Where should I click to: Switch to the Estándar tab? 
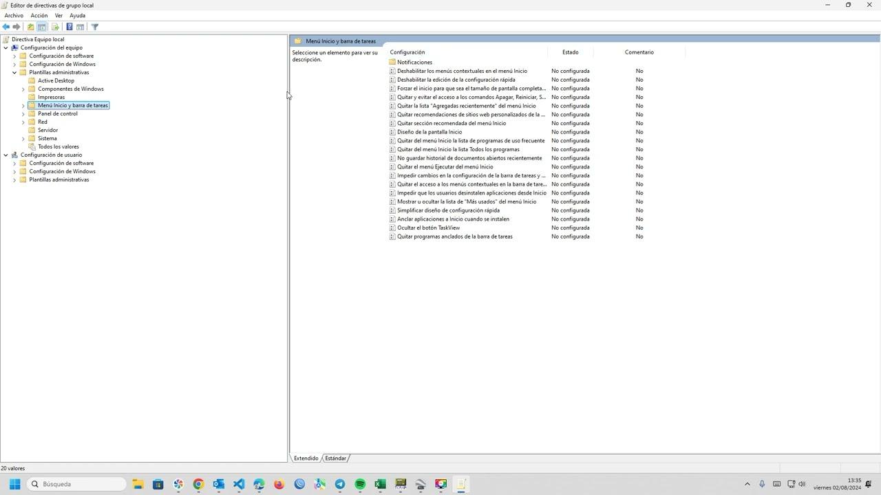pyautogui.click(x=335, y=458)
